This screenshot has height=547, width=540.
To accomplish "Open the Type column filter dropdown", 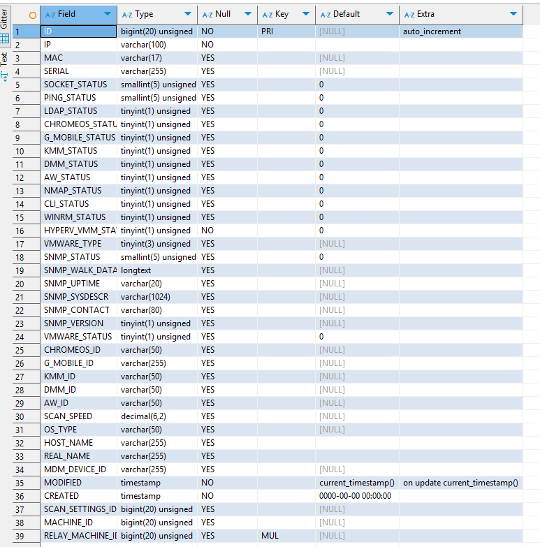I will click(187, 15).
